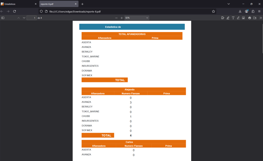Open the browser downloads panel

point(240,11)
